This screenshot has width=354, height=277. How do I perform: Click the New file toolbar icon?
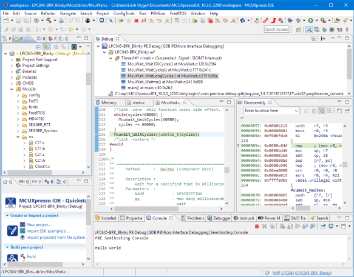point(6,21)
